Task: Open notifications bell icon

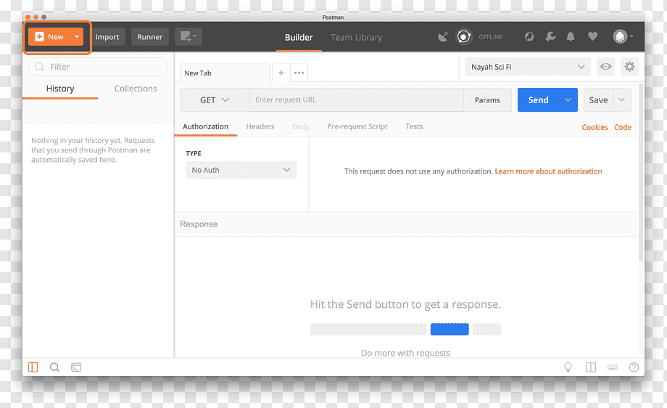Action: click(571, 36)
